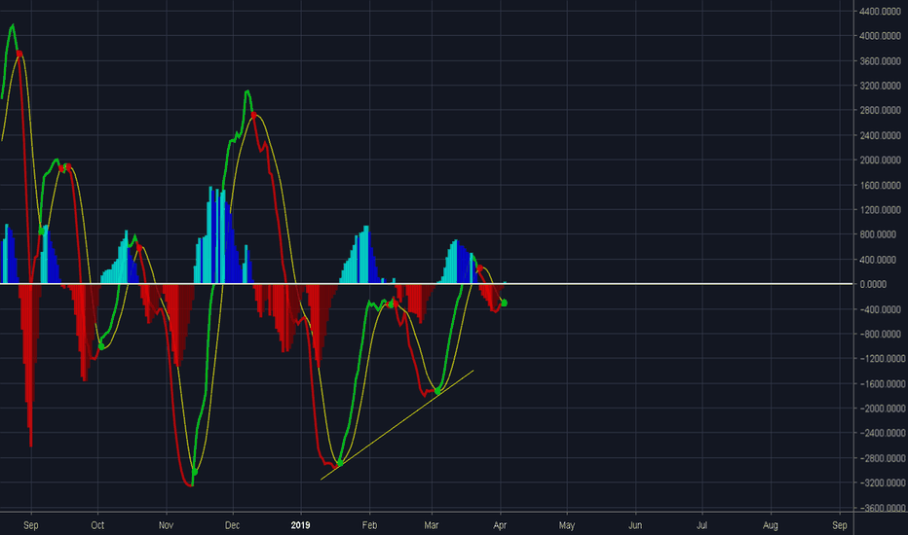Click the last Sep label on time axis
Image resolution: width=908 pixels, height=535 pixels.
(x=839, y=525)
